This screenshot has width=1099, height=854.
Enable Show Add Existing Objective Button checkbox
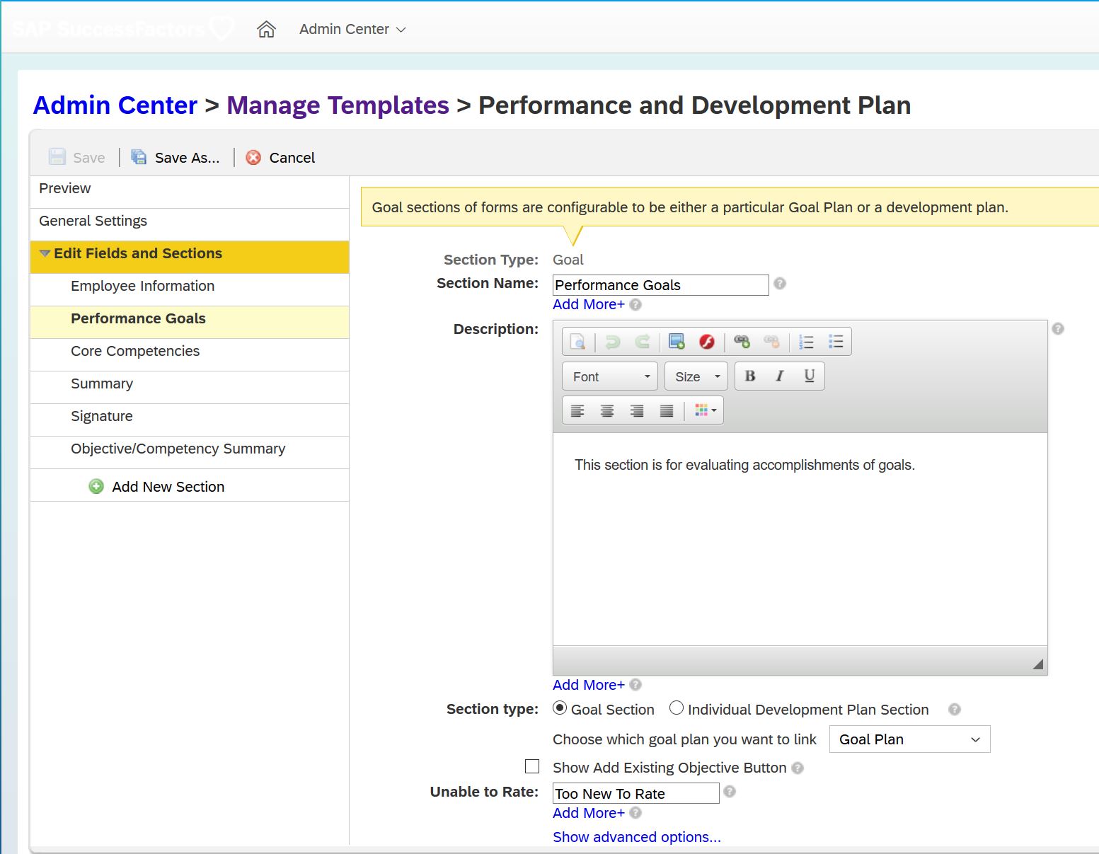pyautogui.click(x=532, y=766)
